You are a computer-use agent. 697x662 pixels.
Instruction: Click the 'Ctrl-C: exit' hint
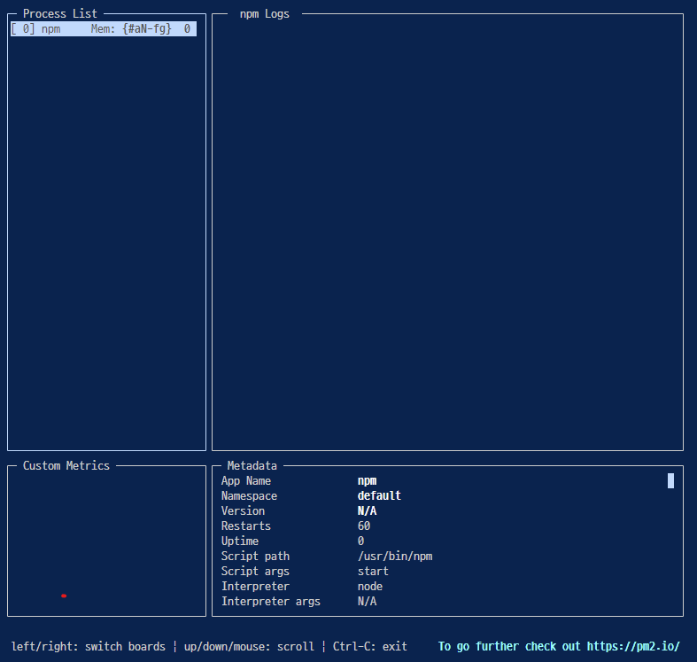click(370, 646)
